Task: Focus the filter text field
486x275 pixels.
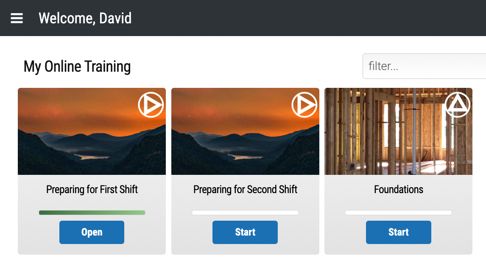Action: 425,66
